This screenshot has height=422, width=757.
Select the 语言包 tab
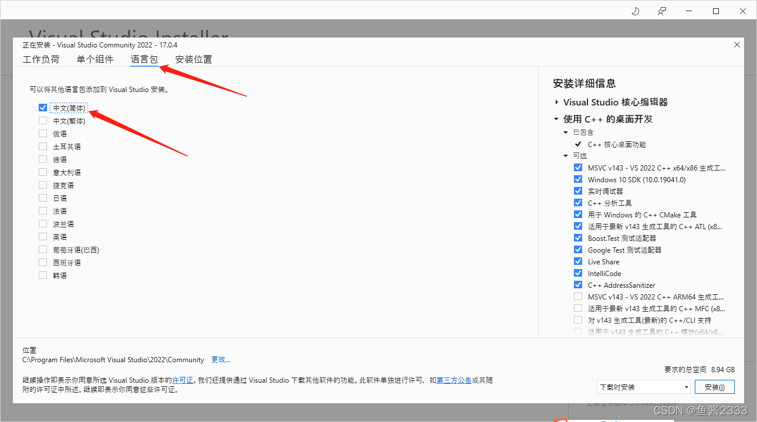tap(144, 59)
